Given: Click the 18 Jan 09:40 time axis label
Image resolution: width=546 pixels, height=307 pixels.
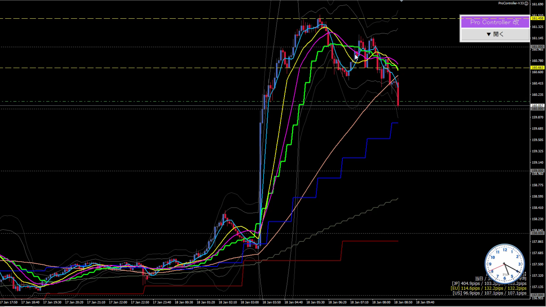Looking at the screenshot, I should [425, 302].
